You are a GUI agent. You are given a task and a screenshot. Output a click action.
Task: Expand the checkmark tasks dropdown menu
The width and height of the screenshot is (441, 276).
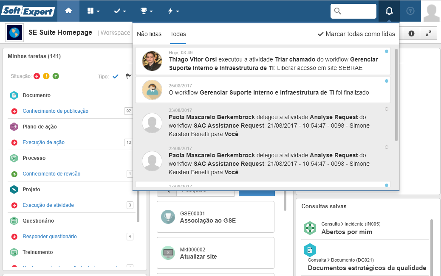[120, 11]
